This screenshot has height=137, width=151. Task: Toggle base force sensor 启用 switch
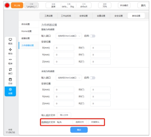click(x=92, y=36)
